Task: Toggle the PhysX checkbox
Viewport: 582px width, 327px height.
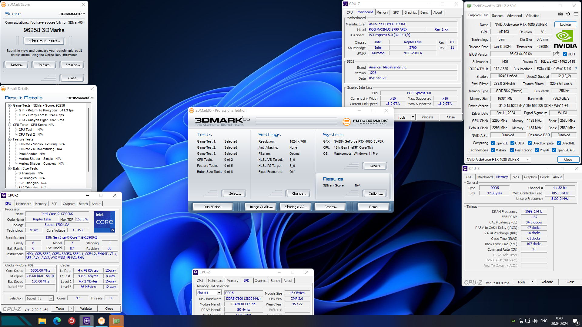Action: pos(537,150)
